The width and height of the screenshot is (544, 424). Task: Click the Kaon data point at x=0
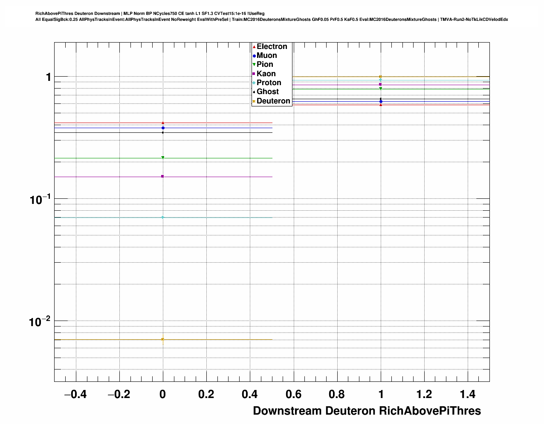coord(162,176)
